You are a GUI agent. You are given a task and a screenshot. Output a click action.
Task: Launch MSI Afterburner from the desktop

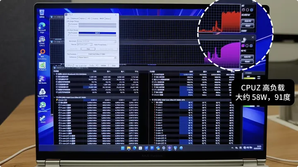pos(43,107)
